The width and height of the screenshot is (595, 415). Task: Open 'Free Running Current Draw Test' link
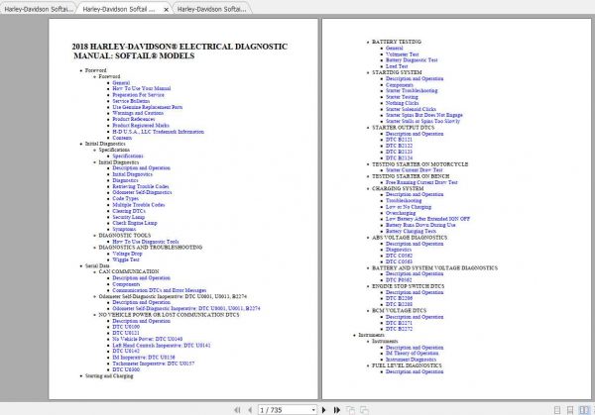[421, 182]
